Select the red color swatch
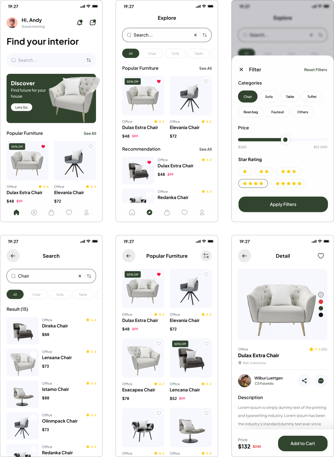Viewport: 334px width, 457px height. point(321,302)
